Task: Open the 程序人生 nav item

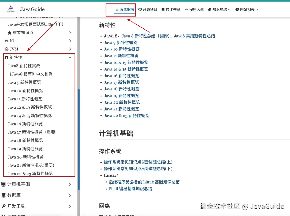Action: [194, 9]
